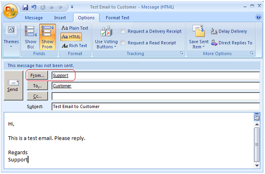Click the Cc... button

click(x=37, y=96)
